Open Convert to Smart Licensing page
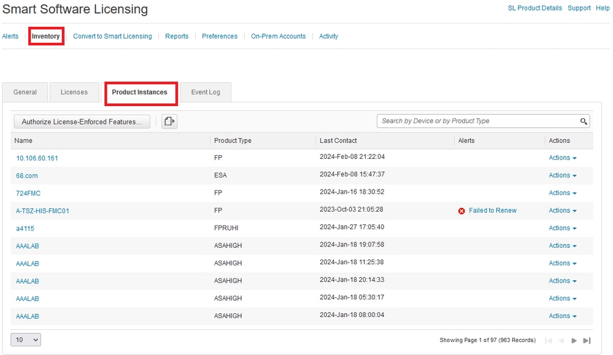The height and width of the screenshot is (355, 613). pyautogui.click(x=112, y=36)
